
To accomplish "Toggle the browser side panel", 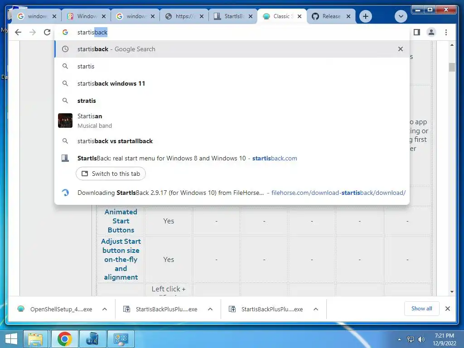I will (417, 32).
